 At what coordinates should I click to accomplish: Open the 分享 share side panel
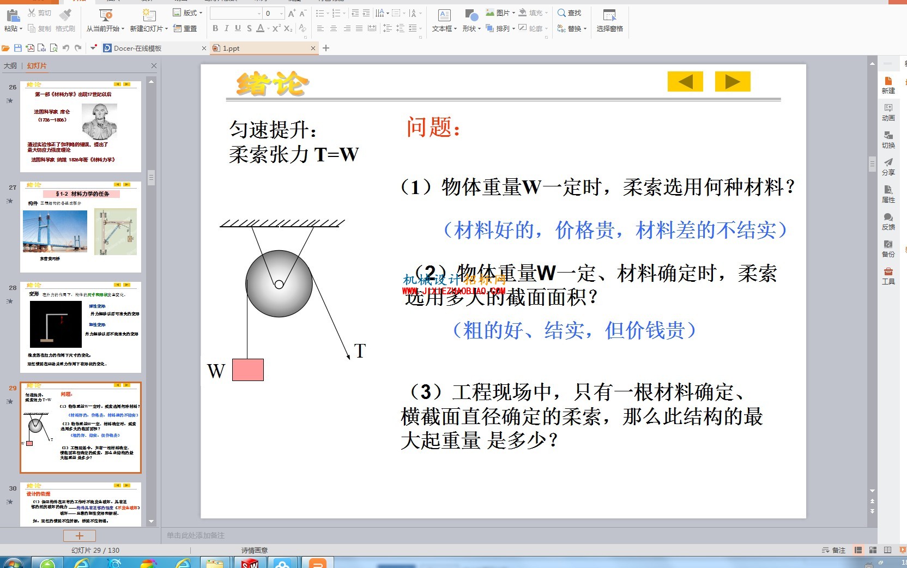[888, 167]
